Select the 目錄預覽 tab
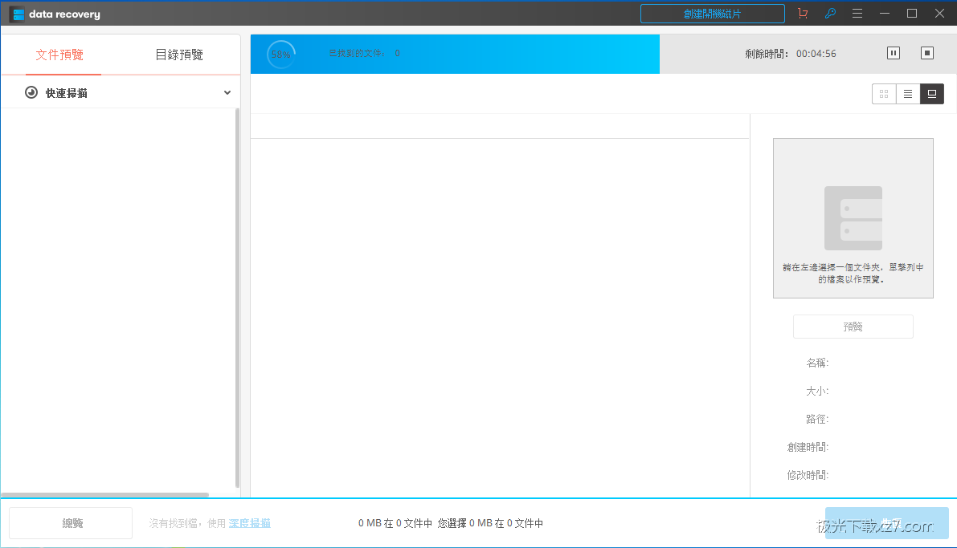The image size is (957, 548). (179, 55)
